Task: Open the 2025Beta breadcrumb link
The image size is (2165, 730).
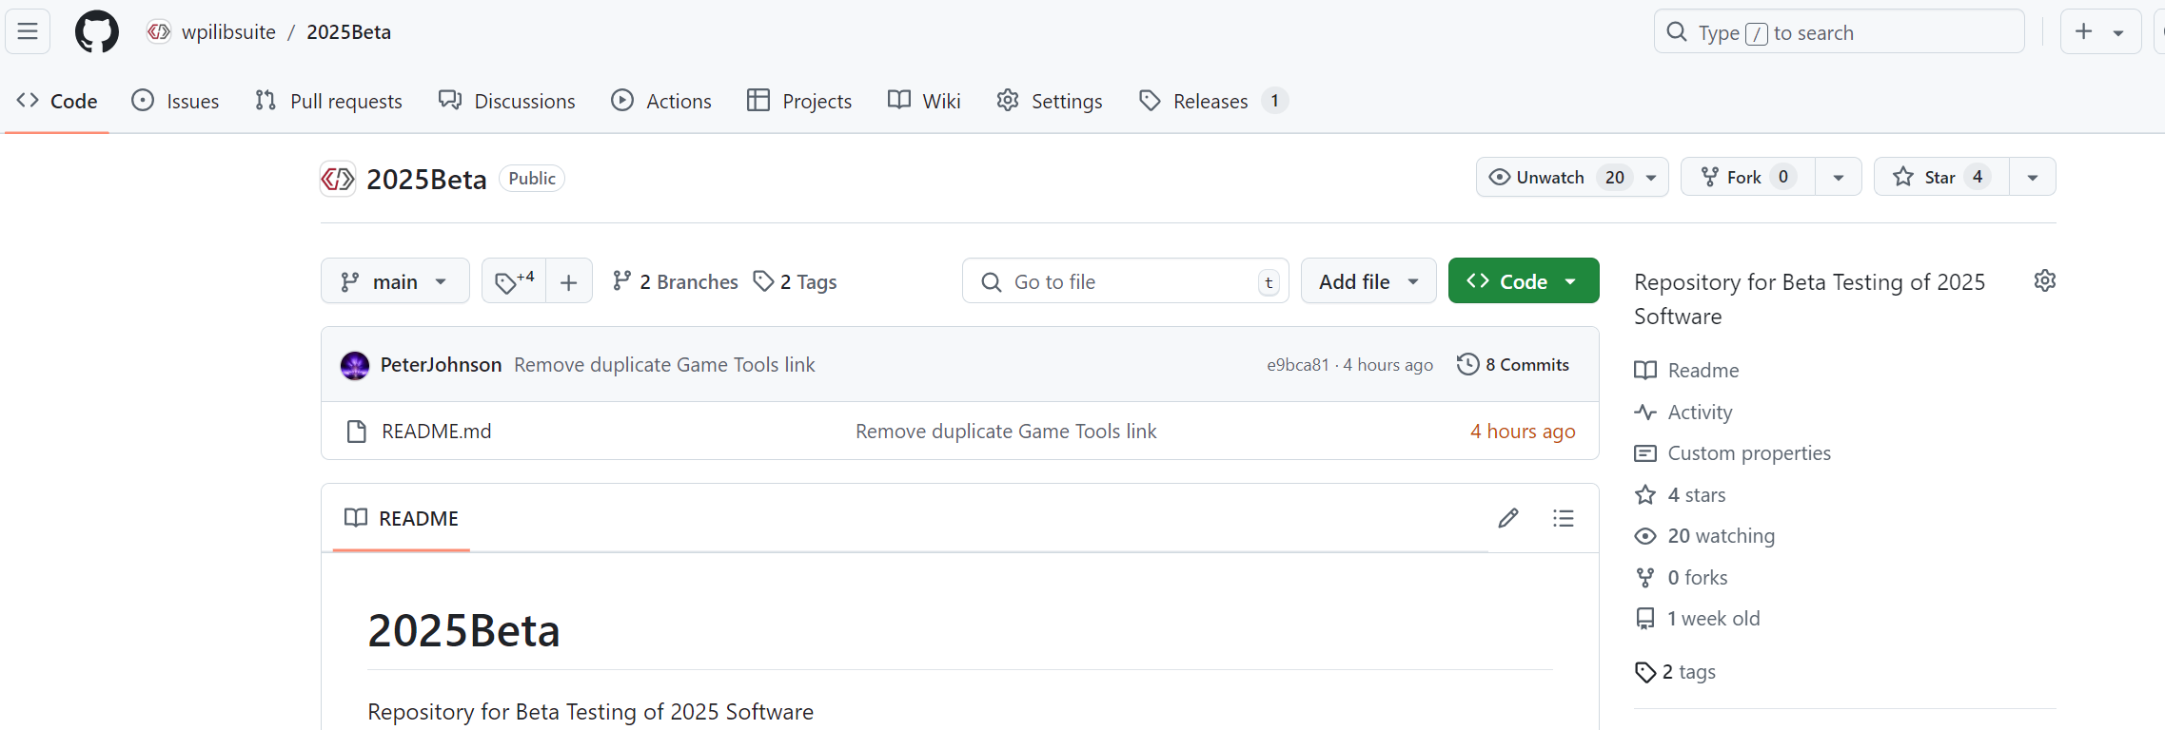Action: click(348, 31)
